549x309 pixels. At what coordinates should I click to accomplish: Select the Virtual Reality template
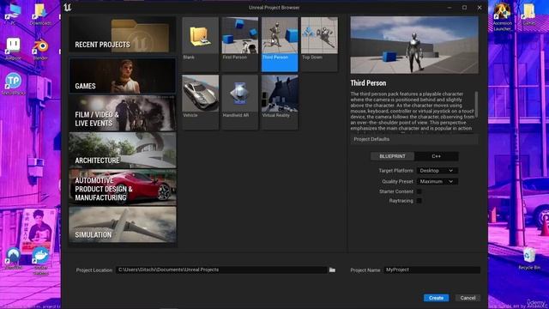pos(280,102)
